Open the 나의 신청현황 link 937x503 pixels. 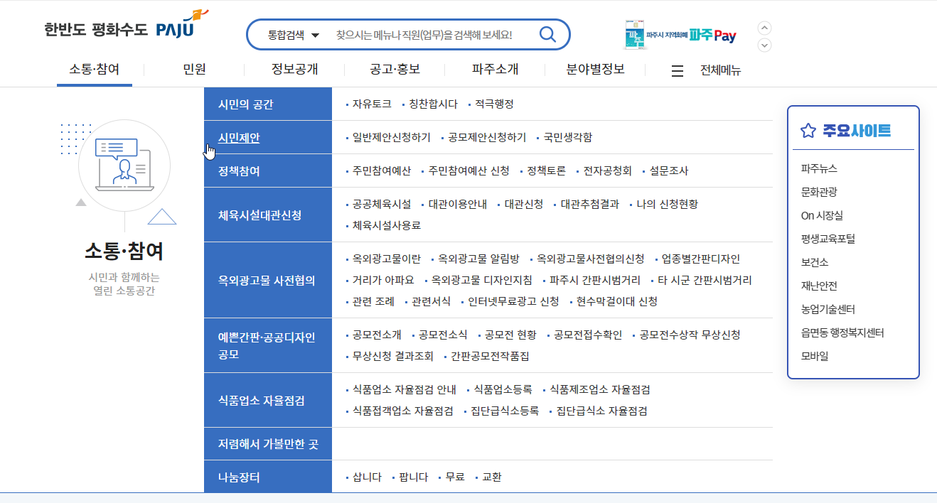tap(667, 204)
